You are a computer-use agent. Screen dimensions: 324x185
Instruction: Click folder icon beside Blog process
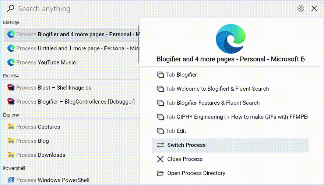[x=11, y=141]
